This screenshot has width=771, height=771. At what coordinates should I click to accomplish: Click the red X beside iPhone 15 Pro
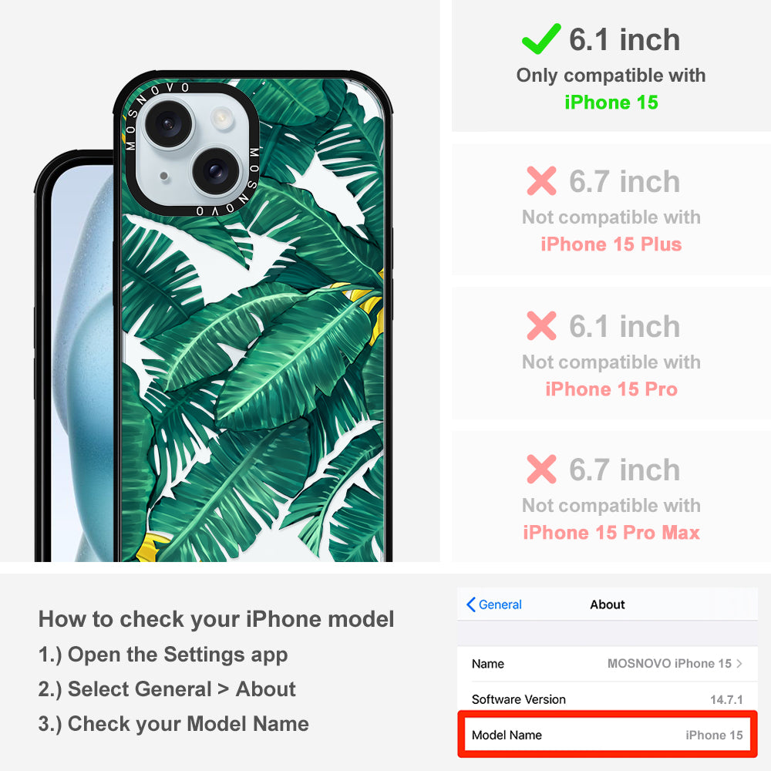541,325
